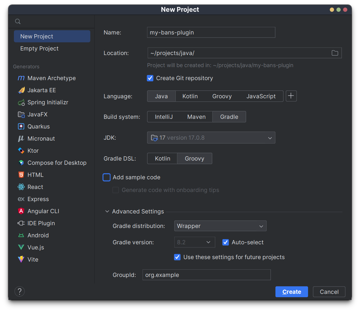Choose the Spring Initializr icon
The width and height of the screenshot is (360, 312).
pos(21,102)
